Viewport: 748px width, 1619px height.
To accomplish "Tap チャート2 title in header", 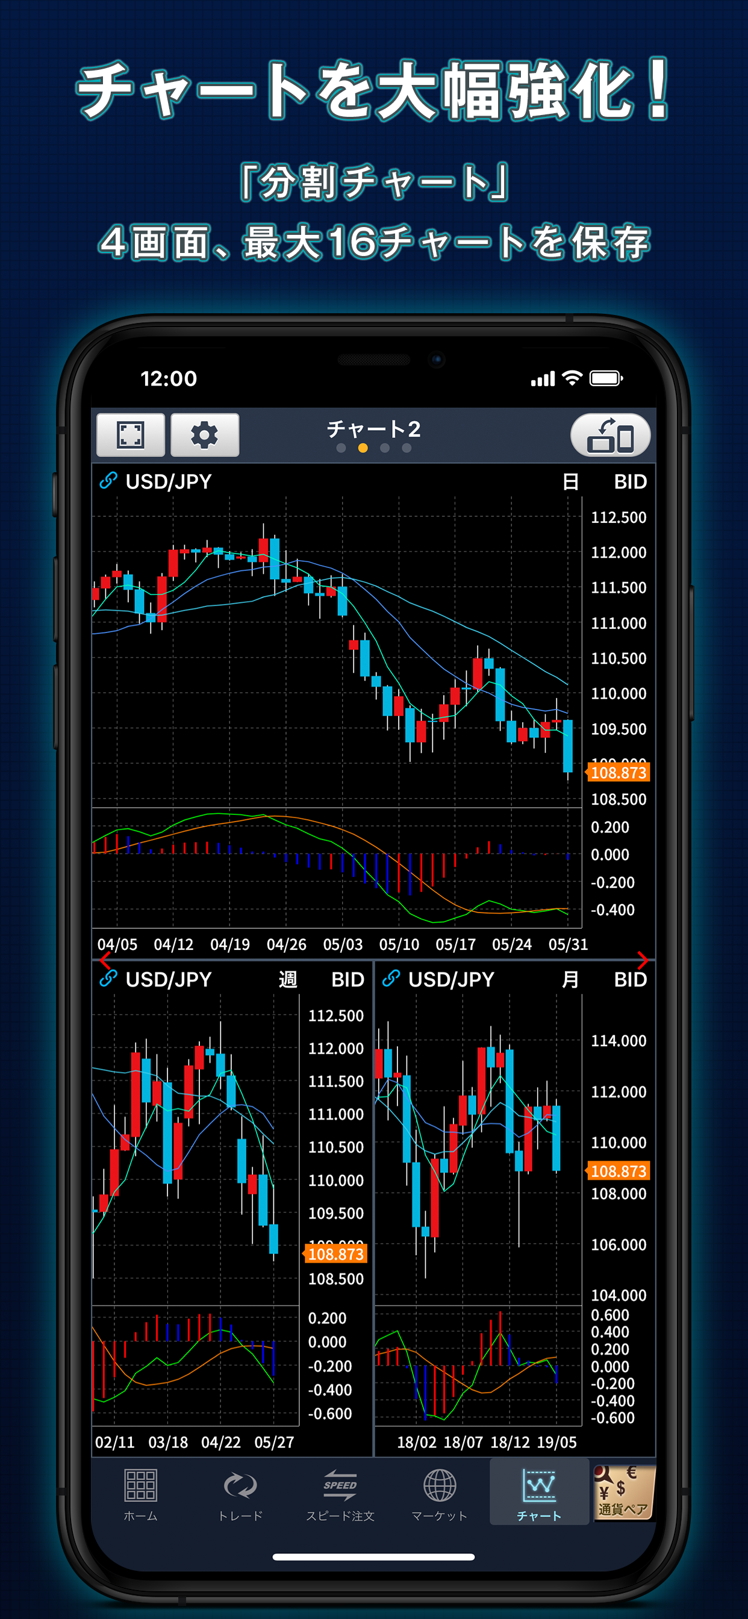I will 373,429.
